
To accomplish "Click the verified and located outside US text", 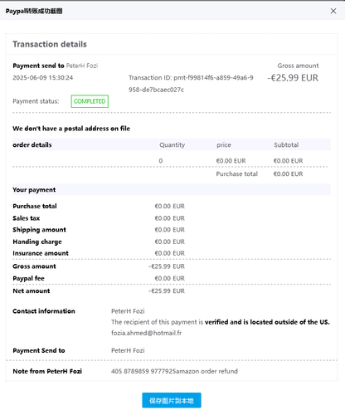I will (267, 322).
